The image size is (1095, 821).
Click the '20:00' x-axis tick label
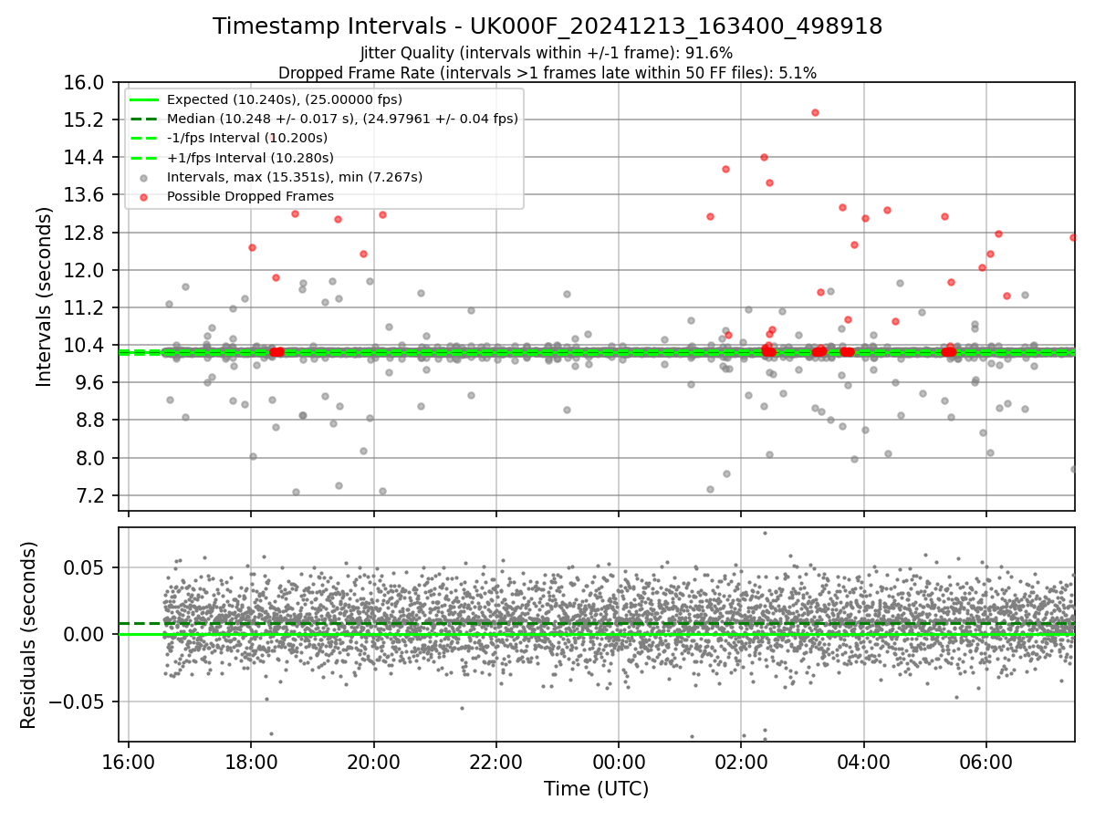point(374,763)
